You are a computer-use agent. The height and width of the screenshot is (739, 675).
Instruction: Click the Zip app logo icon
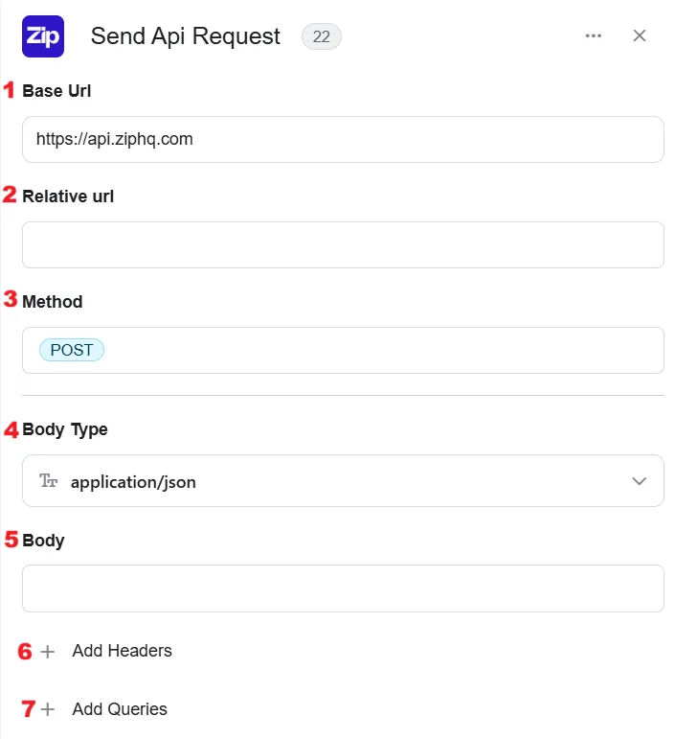(x=43, y=36)
